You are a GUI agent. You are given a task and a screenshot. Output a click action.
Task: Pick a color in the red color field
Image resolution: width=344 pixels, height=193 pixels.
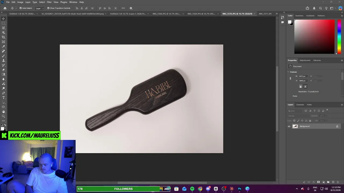pyautogui.click(x=314, y=36)
